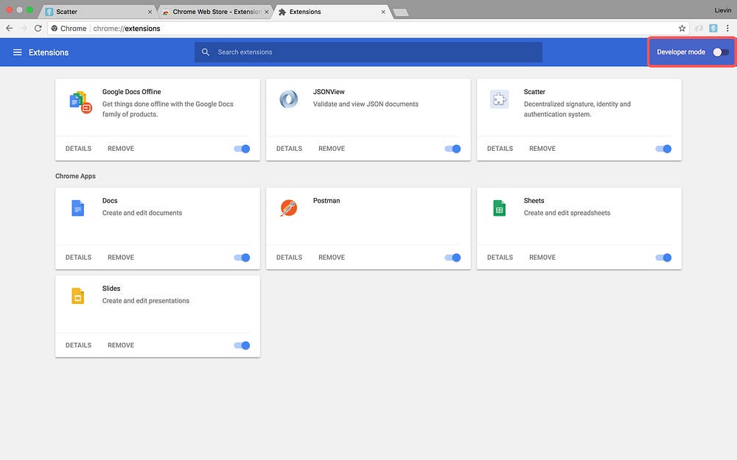Viewport: 737px width, 460px height.
Task: Click the Lievin profile name
Action: (x=722, y=10)
